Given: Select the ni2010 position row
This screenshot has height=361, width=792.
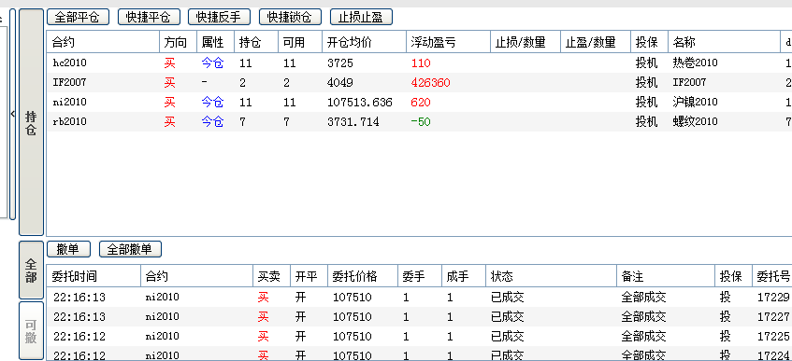Looking at the screenshot, I should pos(419,103).
